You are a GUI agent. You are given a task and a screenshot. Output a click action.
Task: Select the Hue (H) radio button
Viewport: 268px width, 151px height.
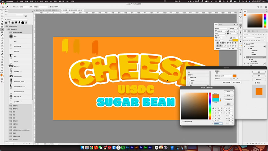213,108
